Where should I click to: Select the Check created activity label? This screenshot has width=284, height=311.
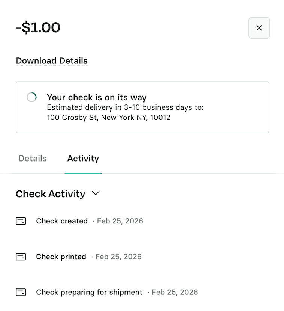click(62, 221)
